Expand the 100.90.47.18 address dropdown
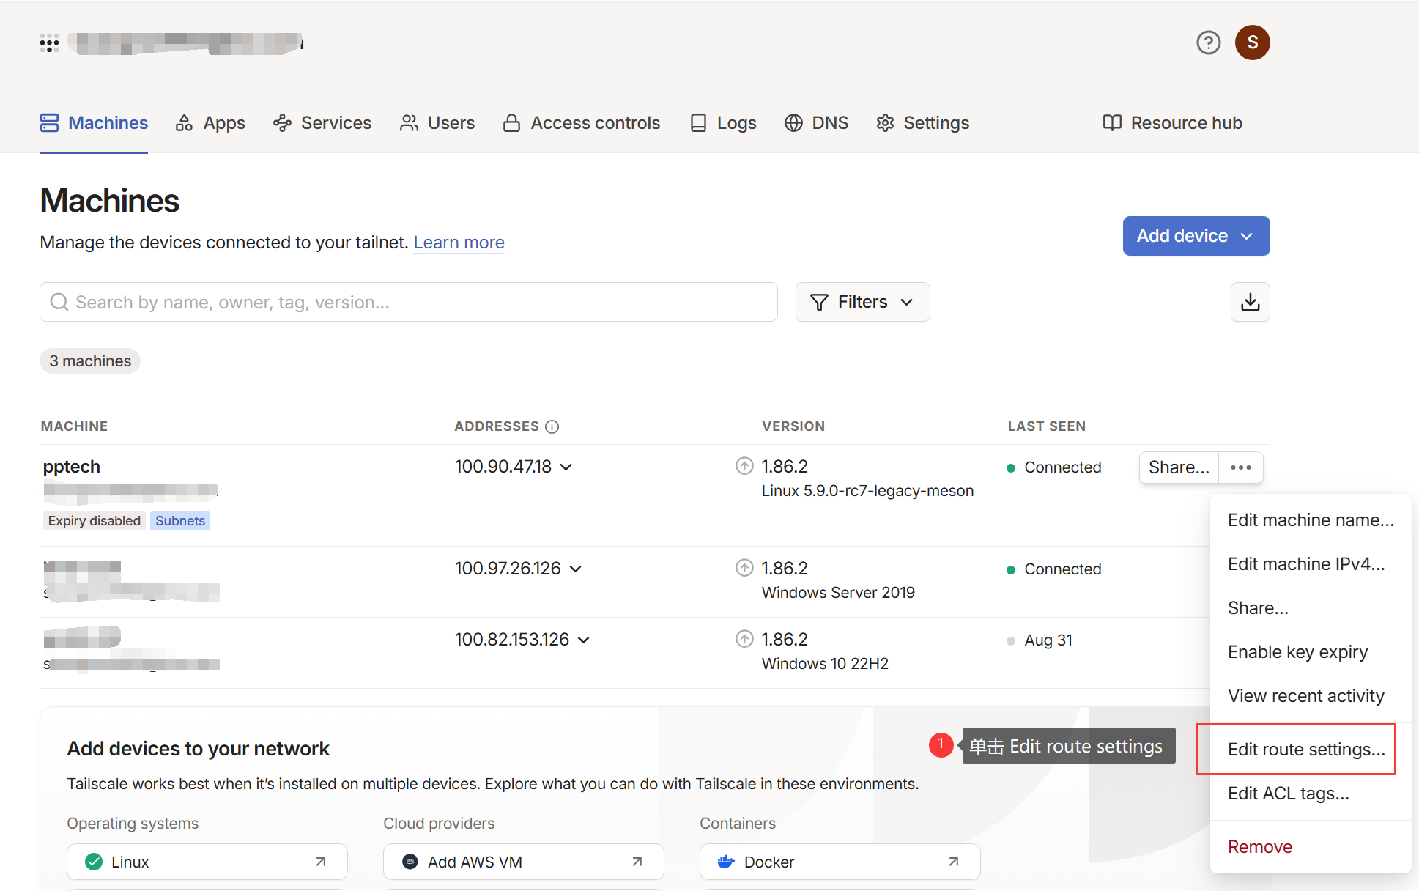1419x891 pixels. pyautogui.click(x=566, y=467)
